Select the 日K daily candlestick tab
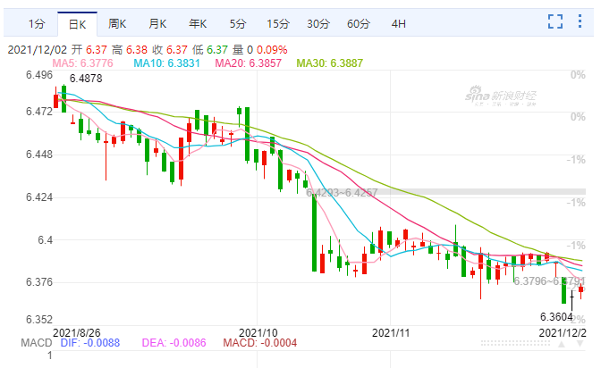This screenshot has width=601, height=368. point(78,24)
